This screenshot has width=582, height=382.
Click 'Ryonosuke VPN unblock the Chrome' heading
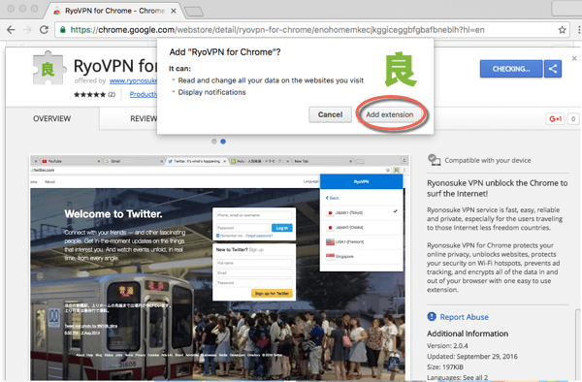497,188
